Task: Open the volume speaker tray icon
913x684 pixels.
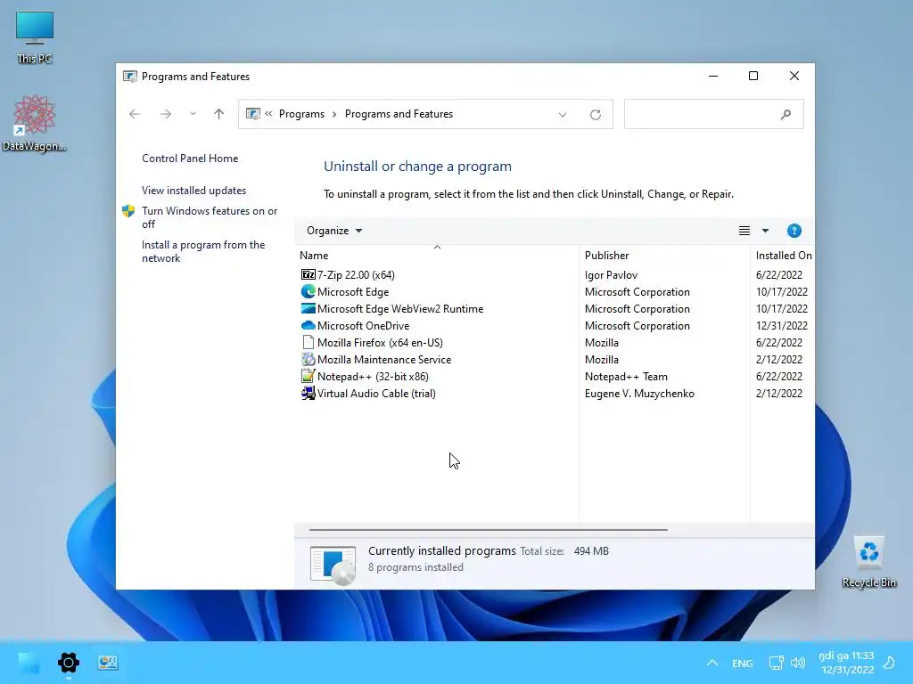Action: click(798, 663)
